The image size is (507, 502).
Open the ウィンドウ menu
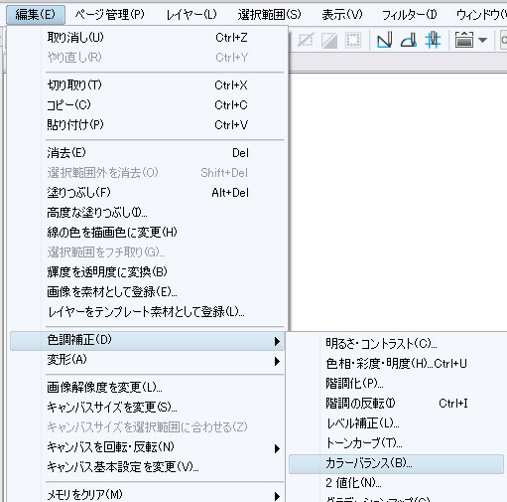tap(481, 15)
